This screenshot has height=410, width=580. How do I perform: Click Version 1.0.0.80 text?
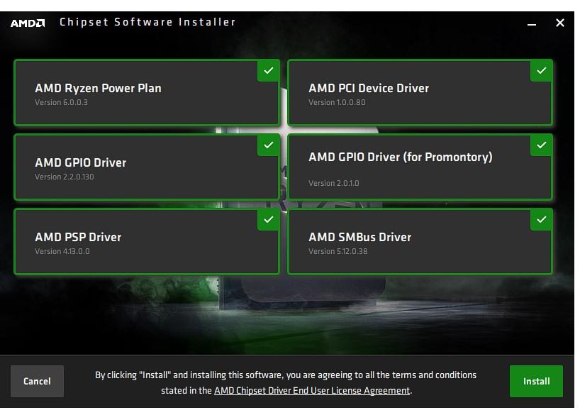(337, 102)
